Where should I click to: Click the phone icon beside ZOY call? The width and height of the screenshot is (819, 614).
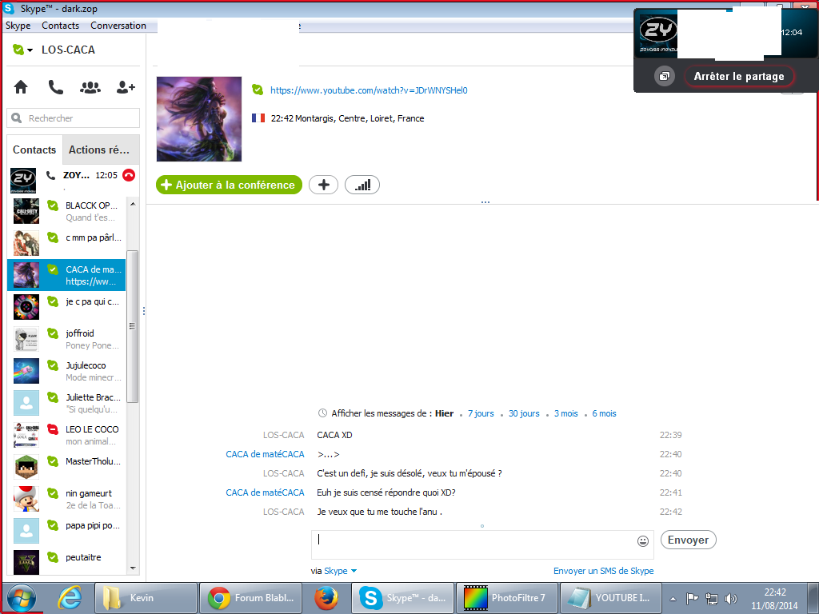tap(50, 175)
